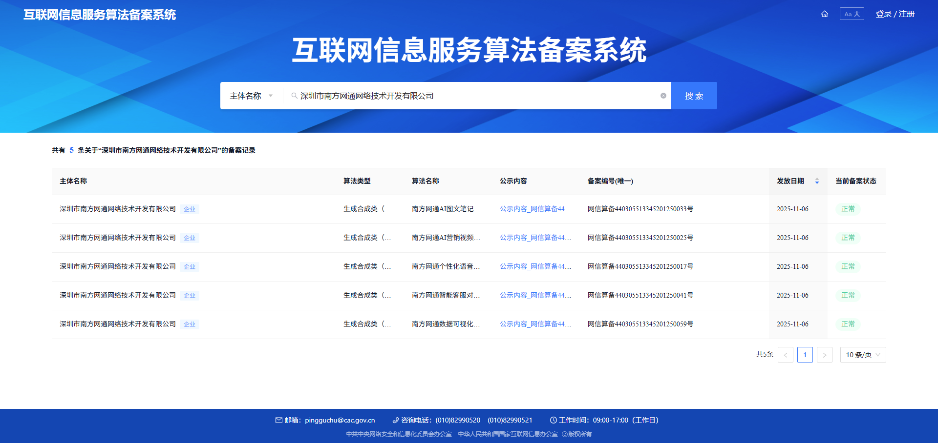The image size is (938, 443).
Task: Click the home icon in header
Action: 825,14
